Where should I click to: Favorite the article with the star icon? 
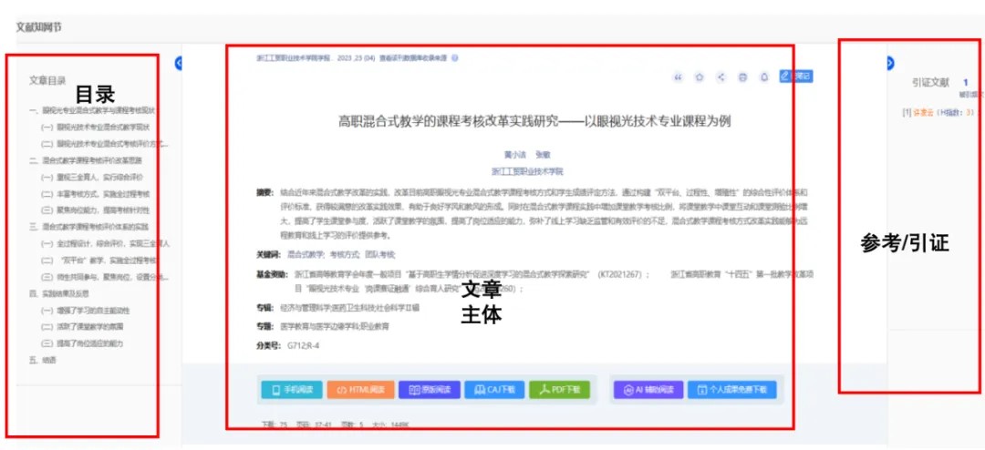pyautogui.click(x=700, y=77)
